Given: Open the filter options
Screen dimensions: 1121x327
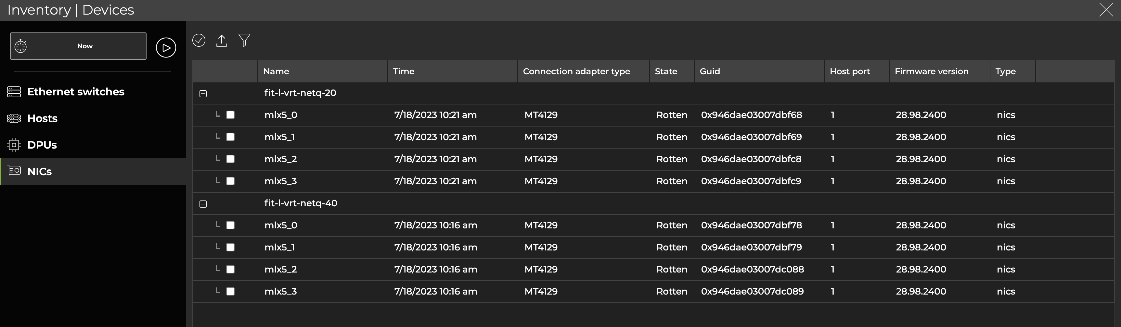Looking at the screenshot, I should [244, 40].
